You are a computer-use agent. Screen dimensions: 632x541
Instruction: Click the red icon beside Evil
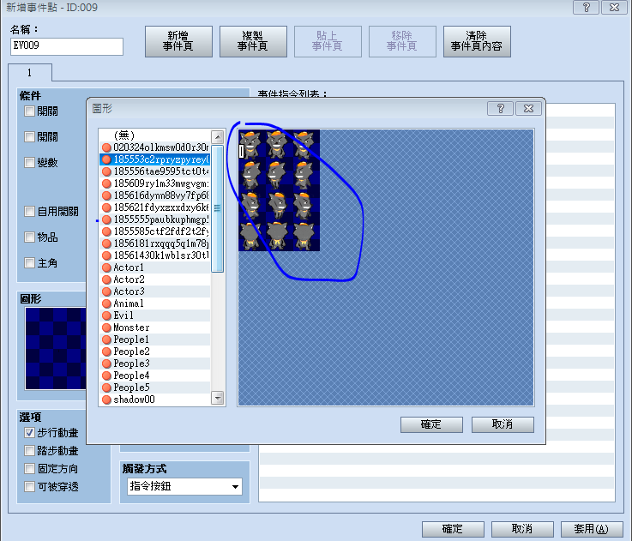click(106, 316)
